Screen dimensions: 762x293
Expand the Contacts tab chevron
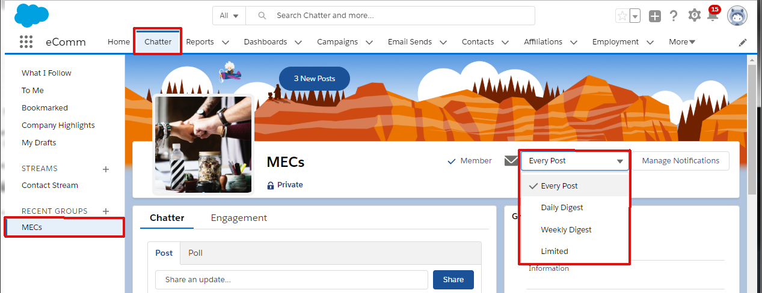coord(505,43)
